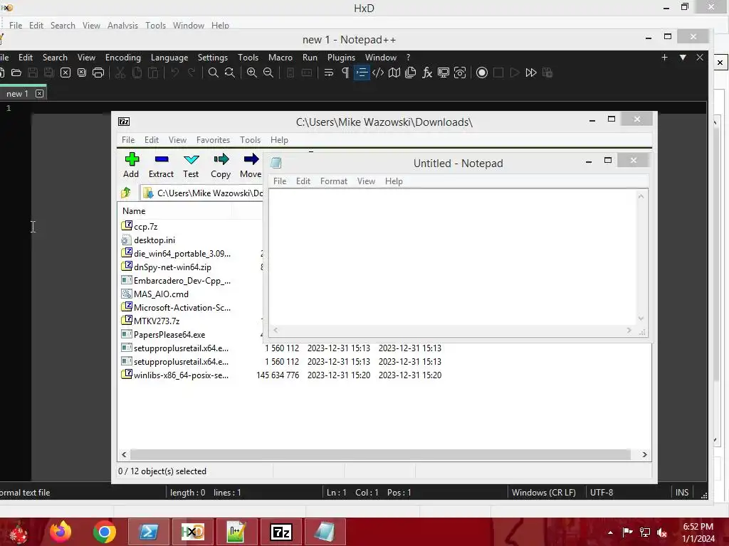729x546 pixels.
Task: Start macro recording in Notepad++
Action: (x=482, y=73)
